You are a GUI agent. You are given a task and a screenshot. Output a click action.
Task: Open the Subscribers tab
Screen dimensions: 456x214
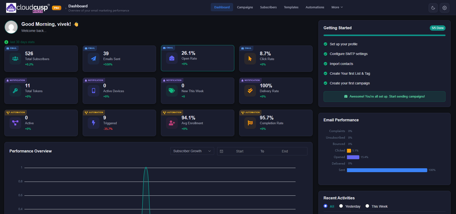tap(268, 7)
